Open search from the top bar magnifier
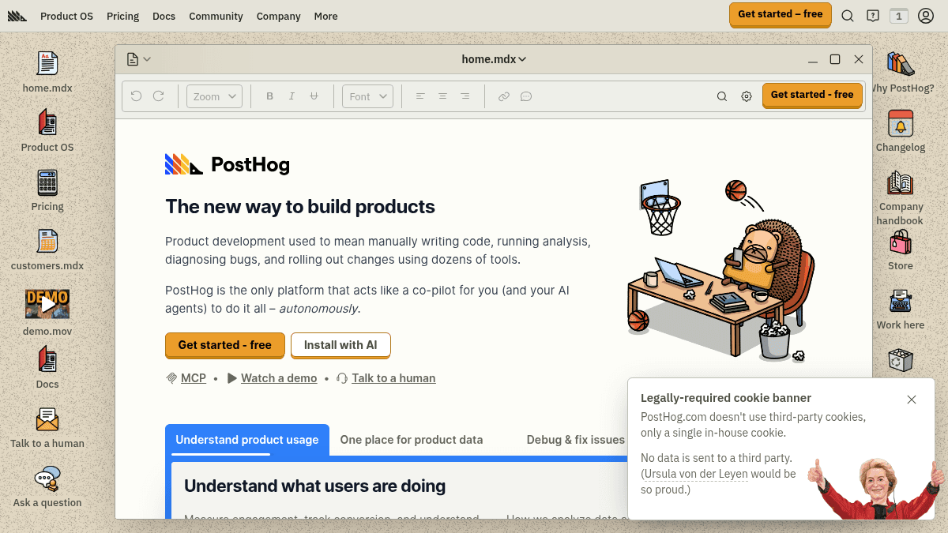Screen dimensions: 948x533 [848, 16]
